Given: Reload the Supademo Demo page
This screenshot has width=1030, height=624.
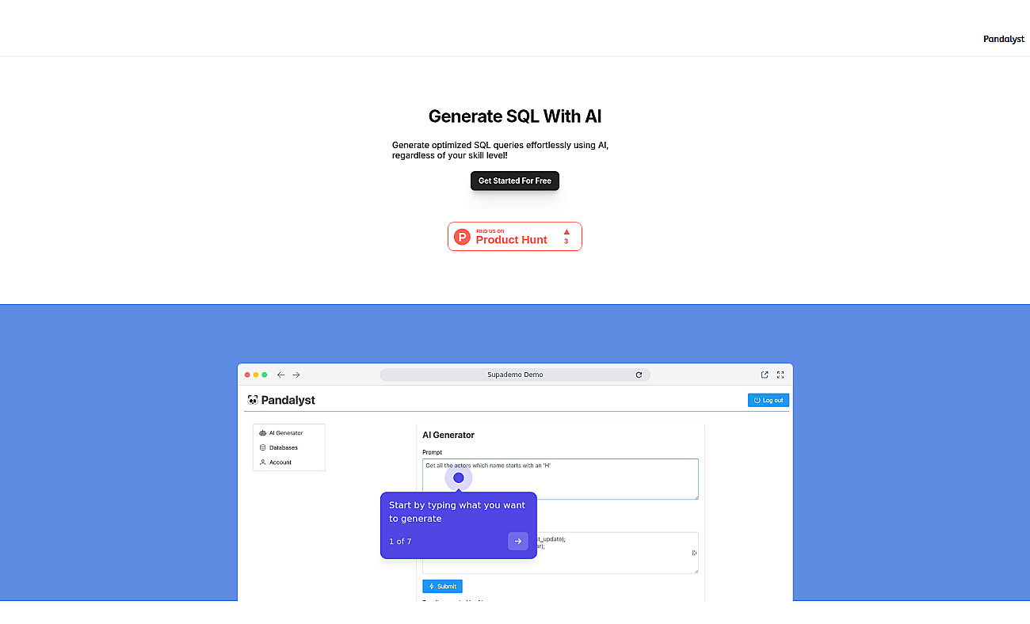Looking at the screenshot, I should point(639,375).
